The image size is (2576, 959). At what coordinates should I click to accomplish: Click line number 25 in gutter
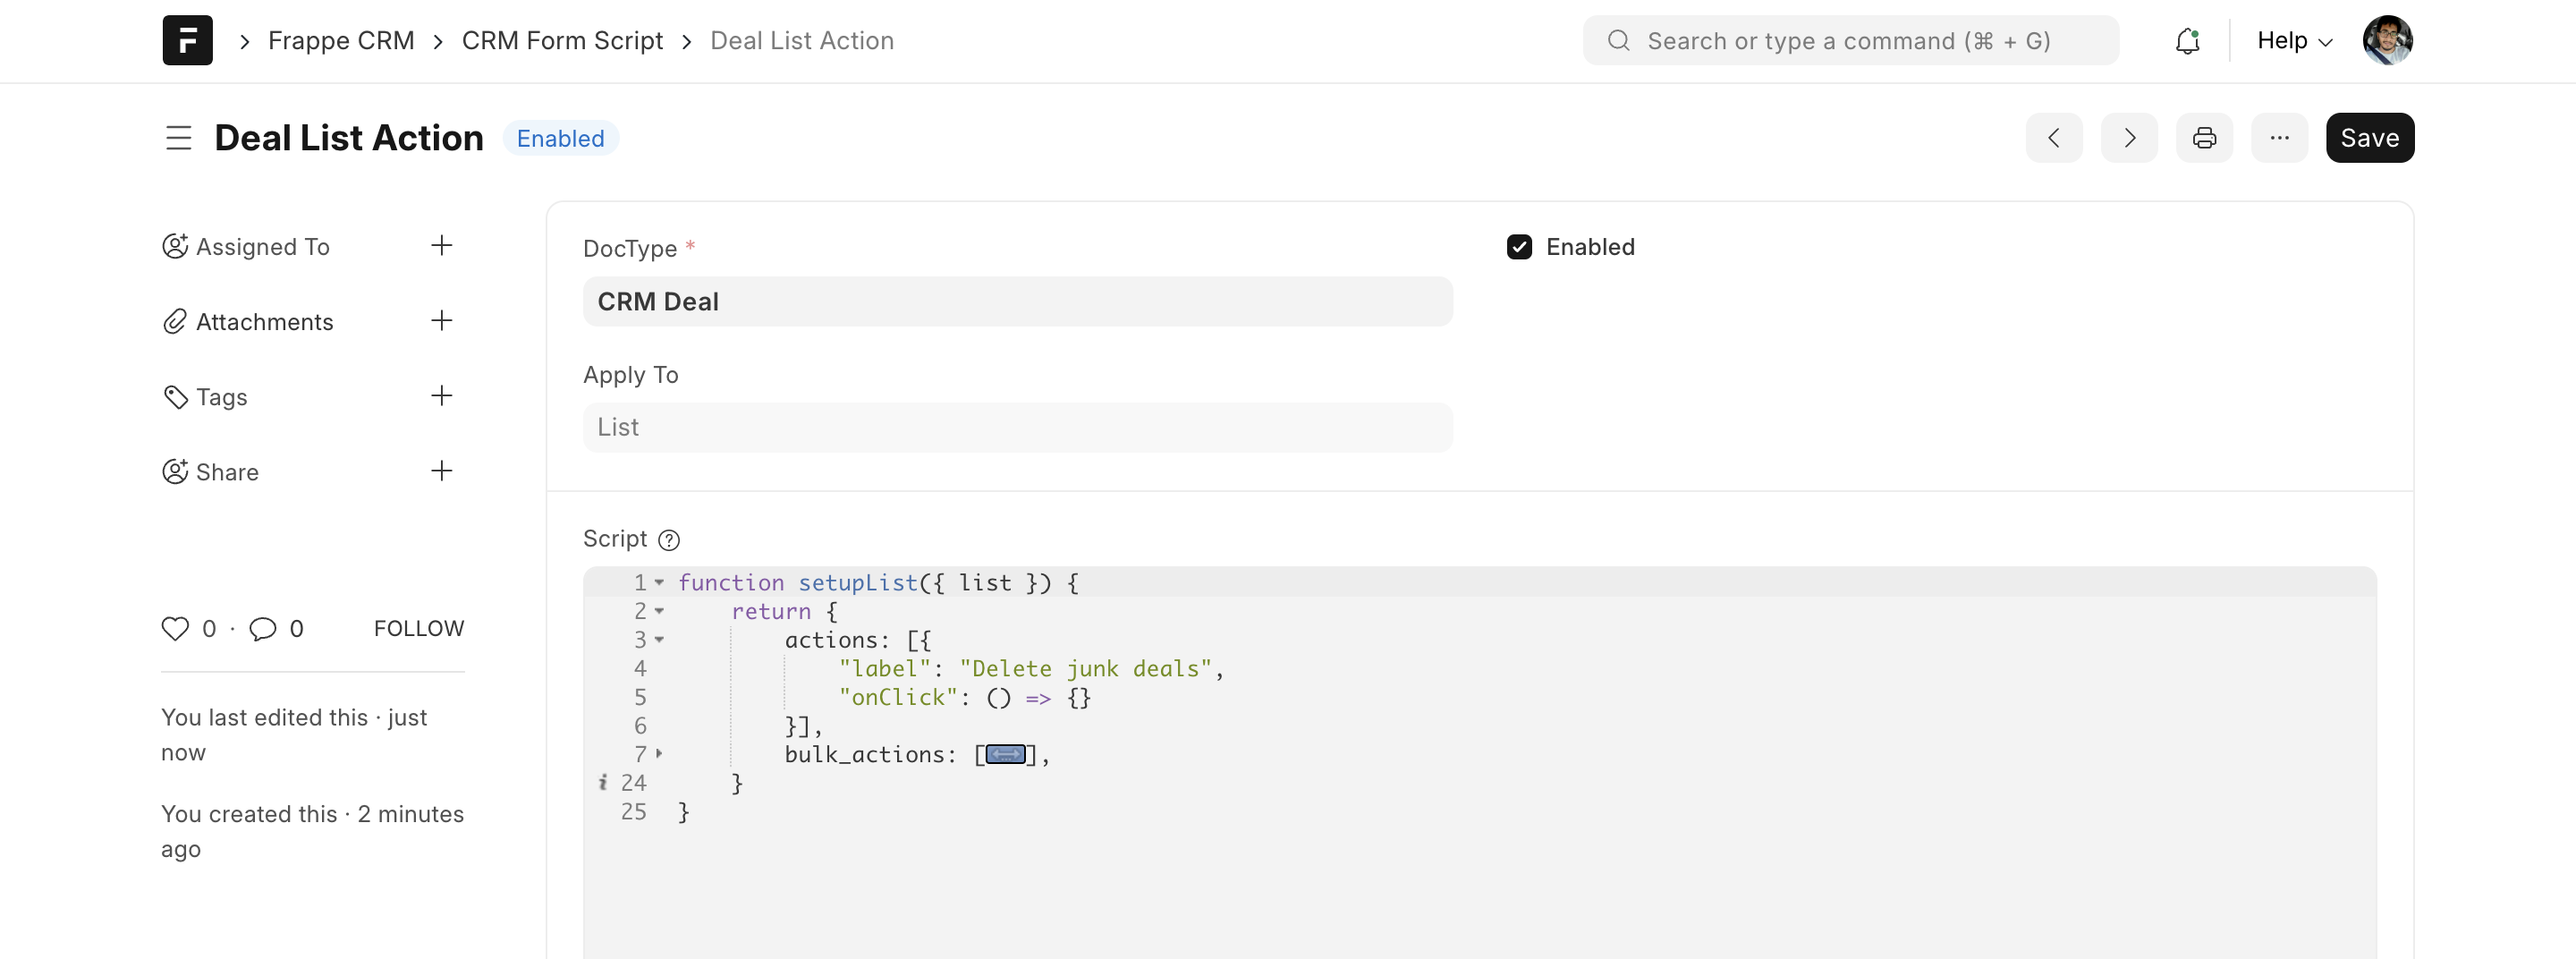633,812
